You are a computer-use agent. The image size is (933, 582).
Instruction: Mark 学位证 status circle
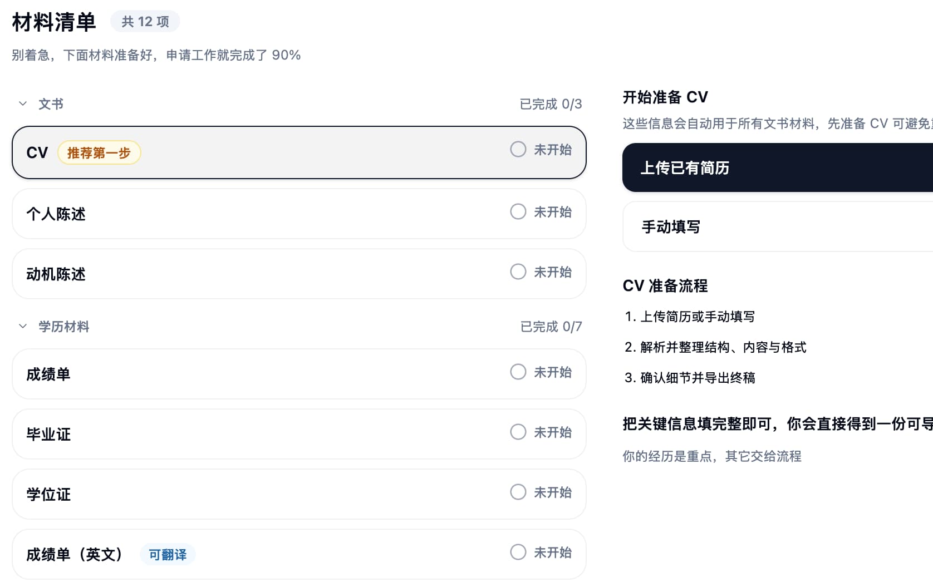tap(518, 492)
